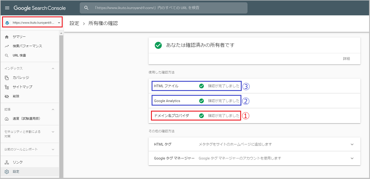Open the property selector dropdown
This screenshot has width=370, height=179.
[x=32, y=23]
